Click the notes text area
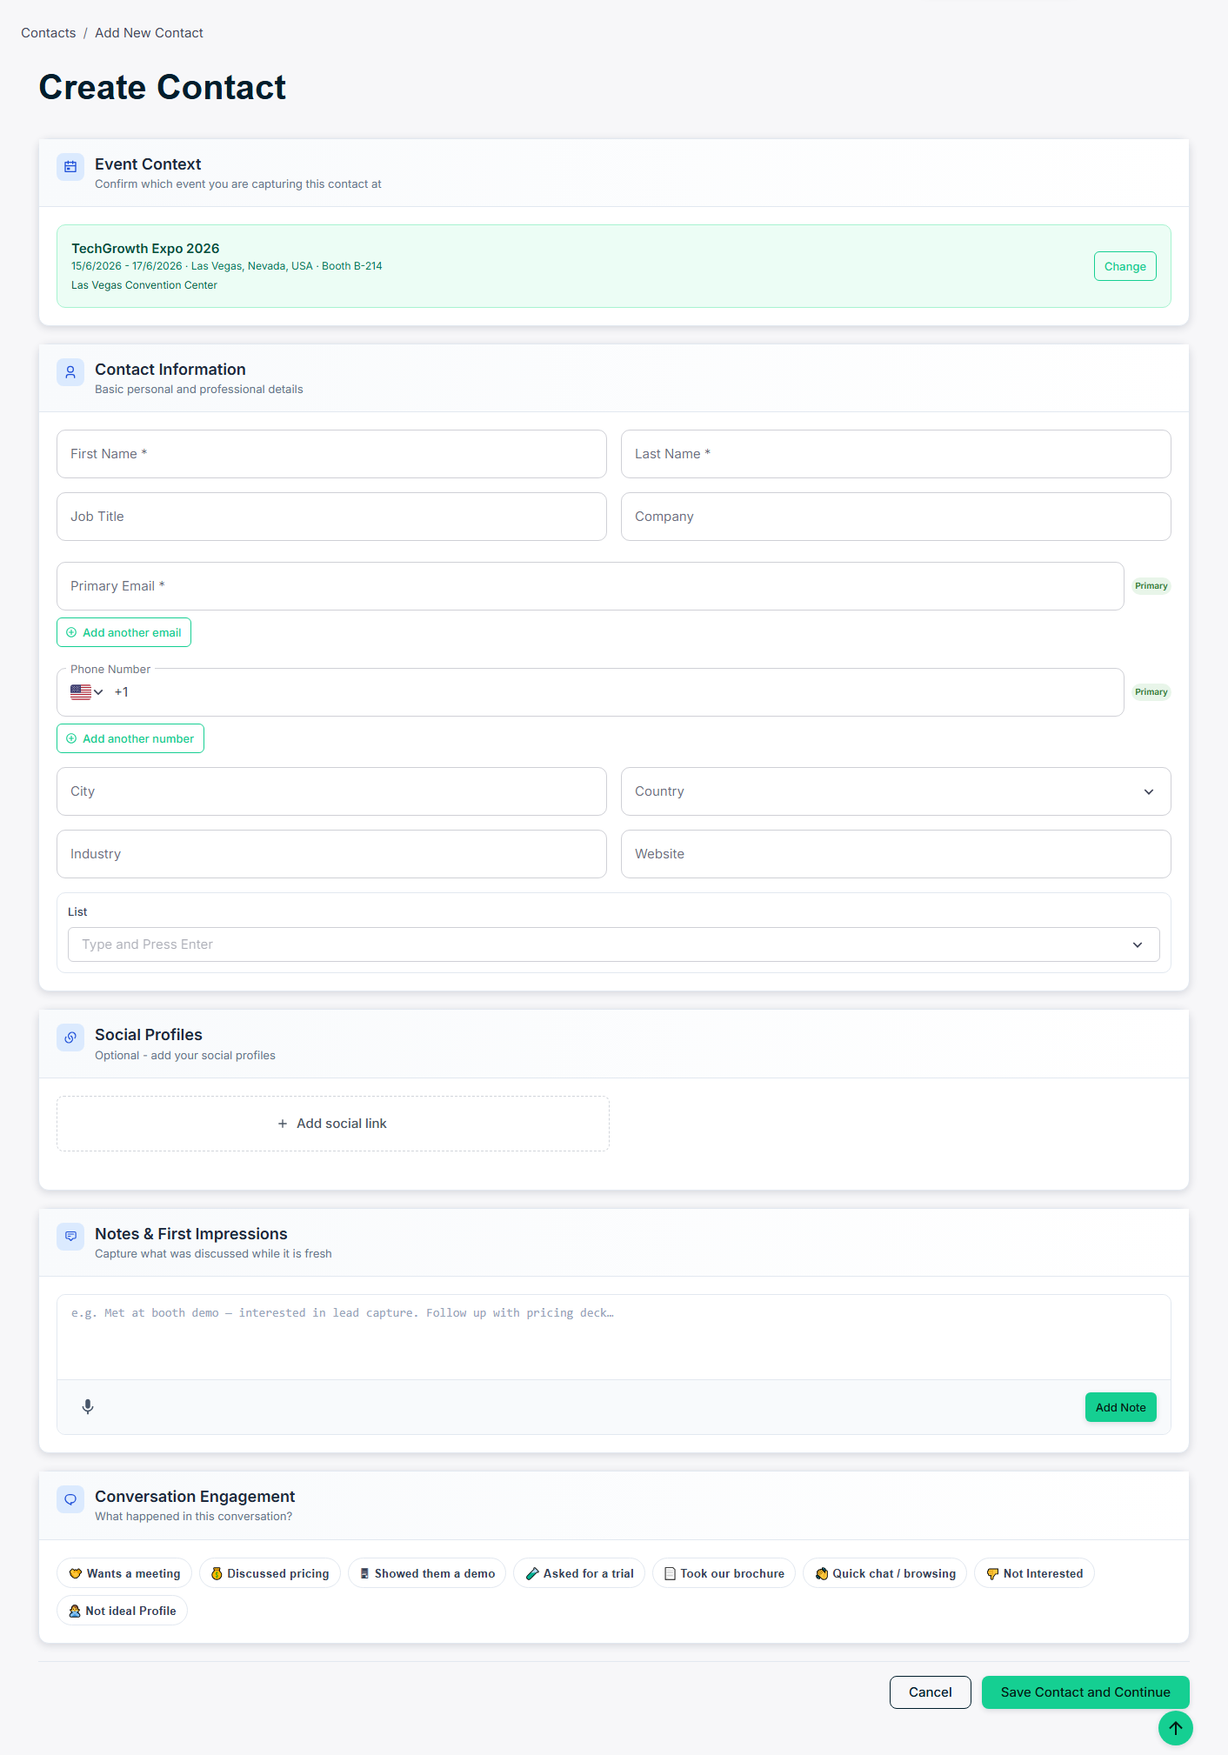Image resolution: width=1228 pixels, height=1755 pixels. [x=614, y=1337]
